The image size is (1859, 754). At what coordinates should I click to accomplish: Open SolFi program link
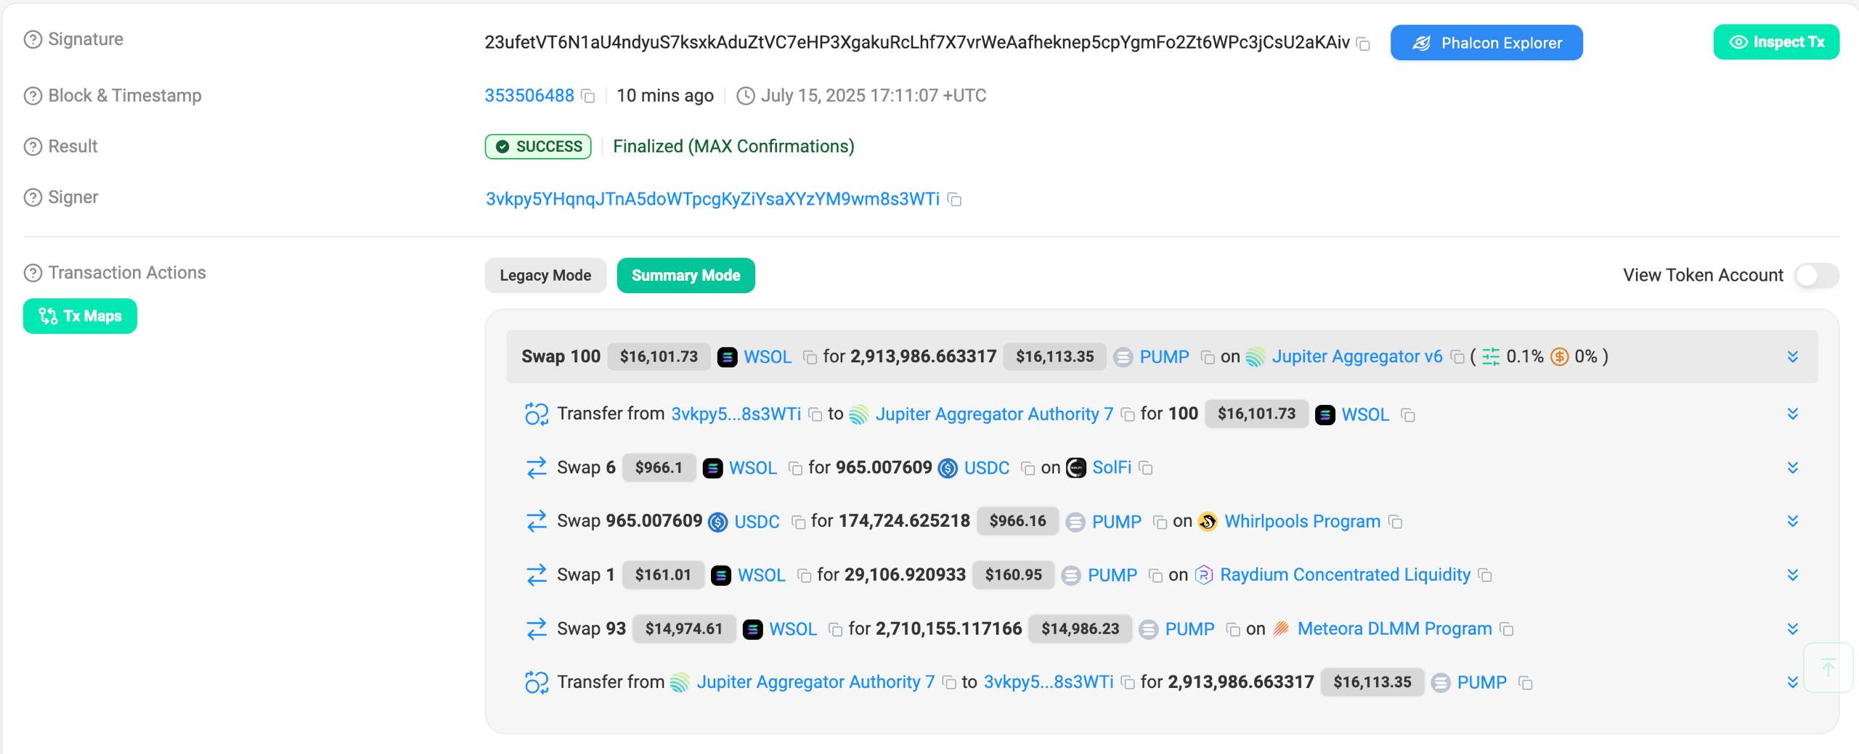click(1112, 467)
